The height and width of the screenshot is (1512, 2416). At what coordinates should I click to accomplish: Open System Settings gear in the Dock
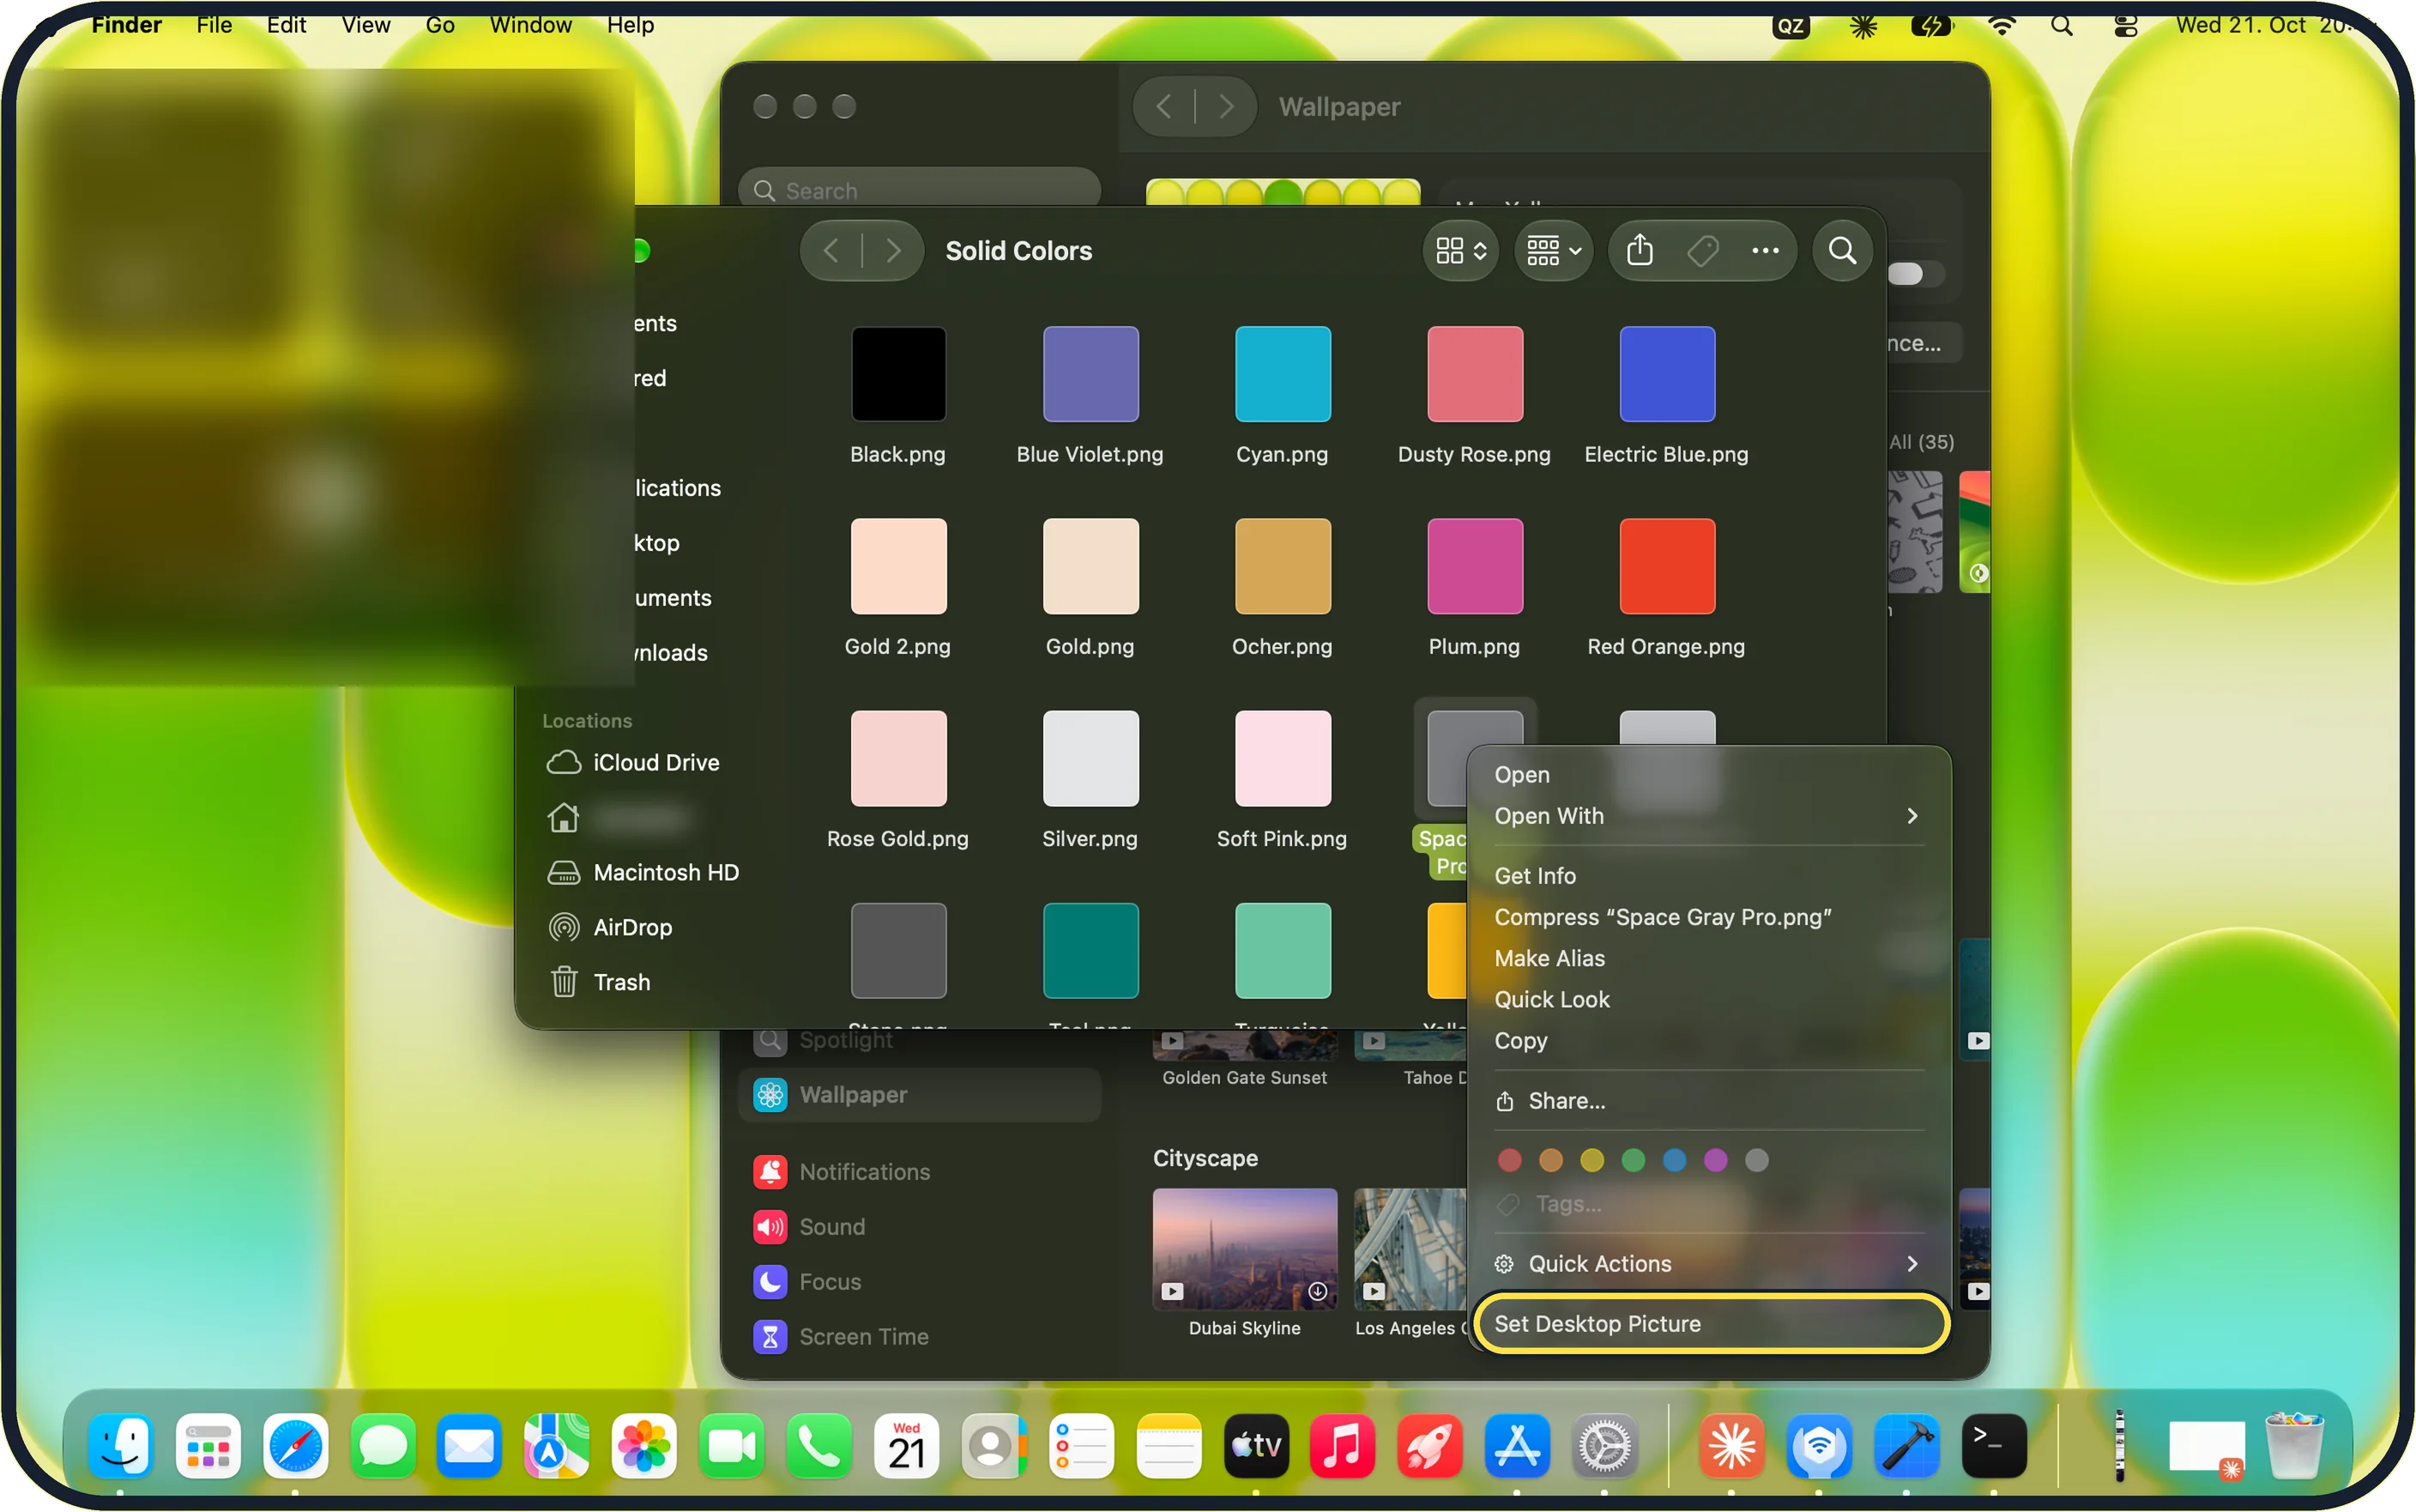pos(1604,1446)
